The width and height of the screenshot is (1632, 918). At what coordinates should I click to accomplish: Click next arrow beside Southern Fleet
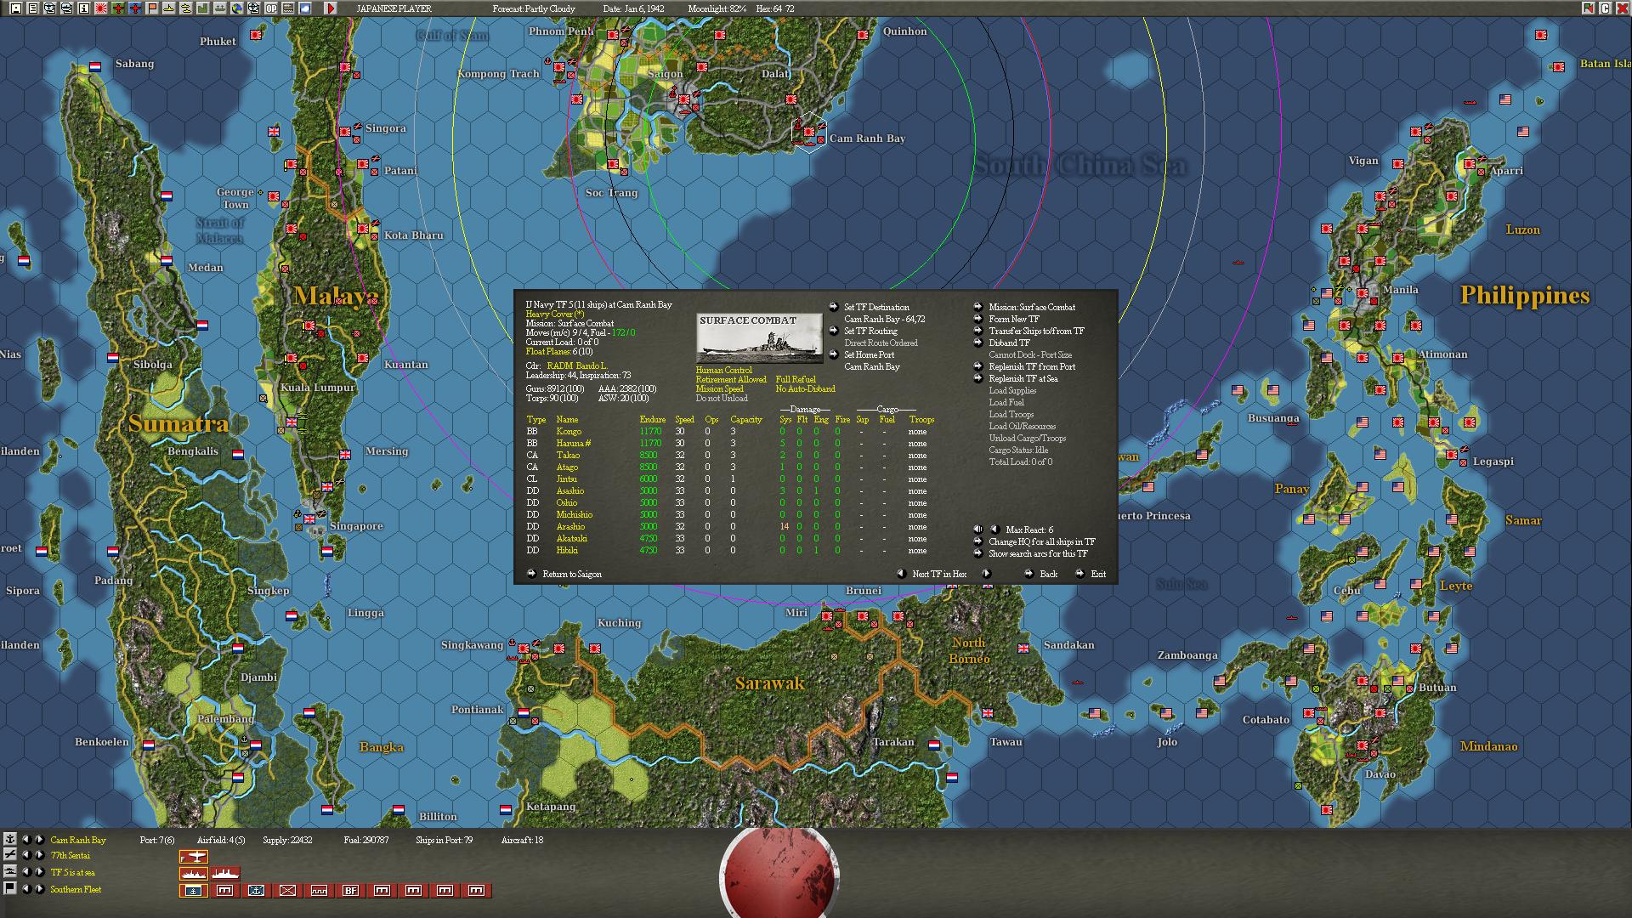click(x=39, y=889)
